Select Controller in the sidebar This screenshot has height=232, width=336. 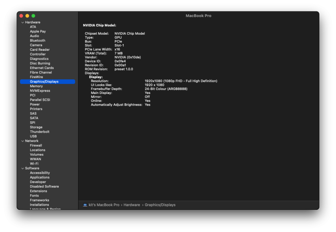(38, 54)
